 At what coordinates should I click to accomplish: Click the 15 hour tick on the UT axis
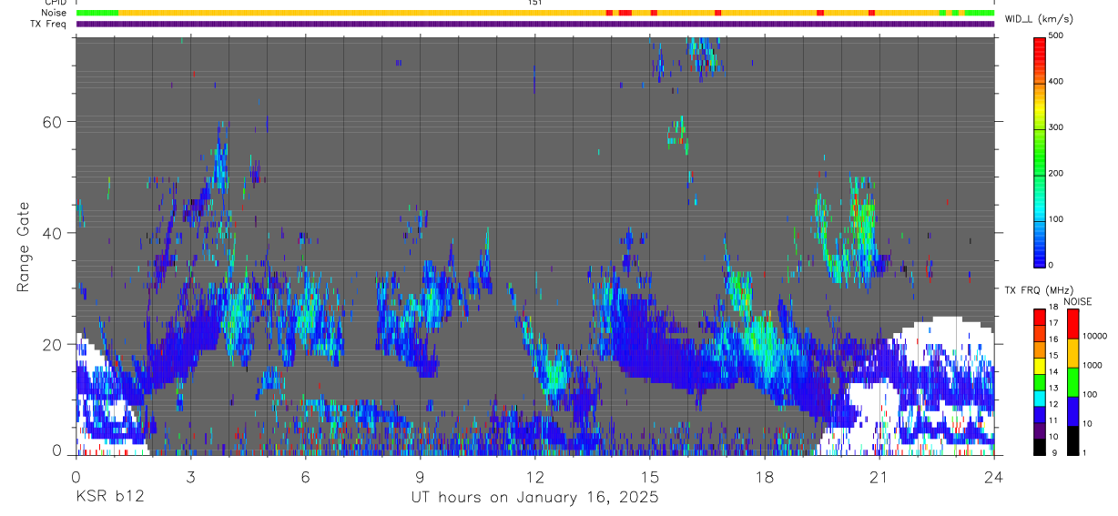[x=649, y=476]
